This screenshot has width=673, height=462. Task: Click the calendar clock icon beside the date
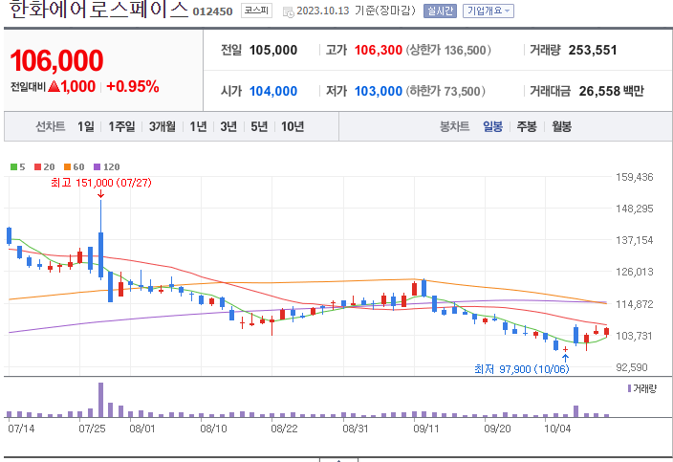[x=289, y=12]
